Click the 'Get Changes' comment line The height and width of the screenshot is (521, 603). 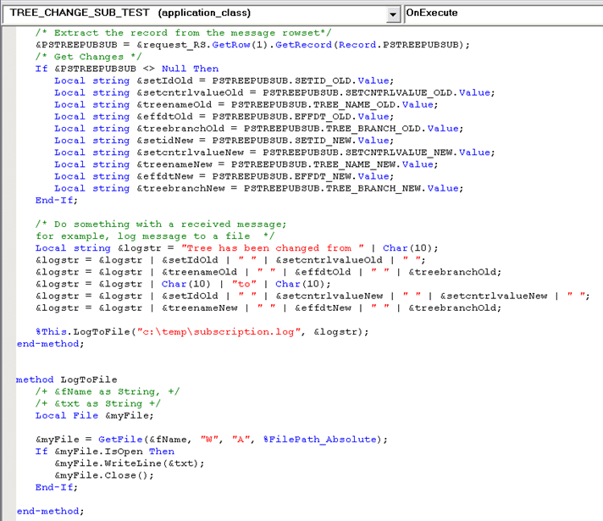click(88, 57)
